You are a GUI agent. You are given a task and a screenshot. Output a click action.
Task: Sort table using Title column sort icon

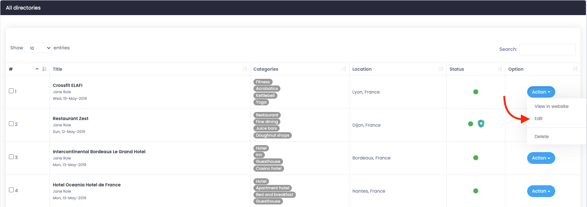coord(245,69)
